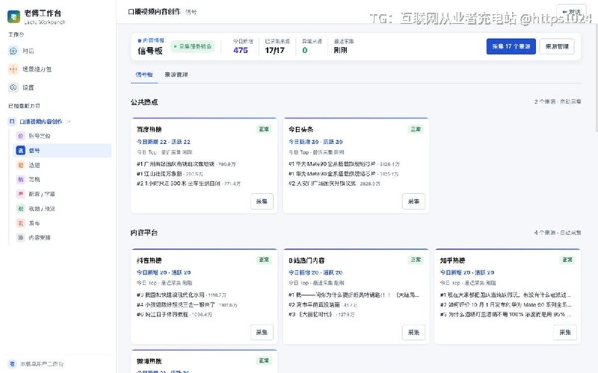The image size is (598, 373).
Task: Click the 老傅工作台 logo icon
Action: coord(13,16)
